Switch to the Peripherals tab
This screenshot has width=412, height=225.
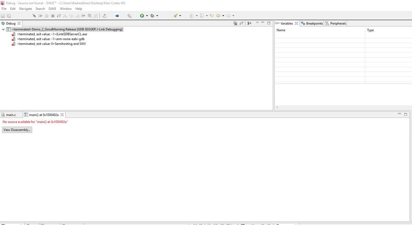(336, 23)
